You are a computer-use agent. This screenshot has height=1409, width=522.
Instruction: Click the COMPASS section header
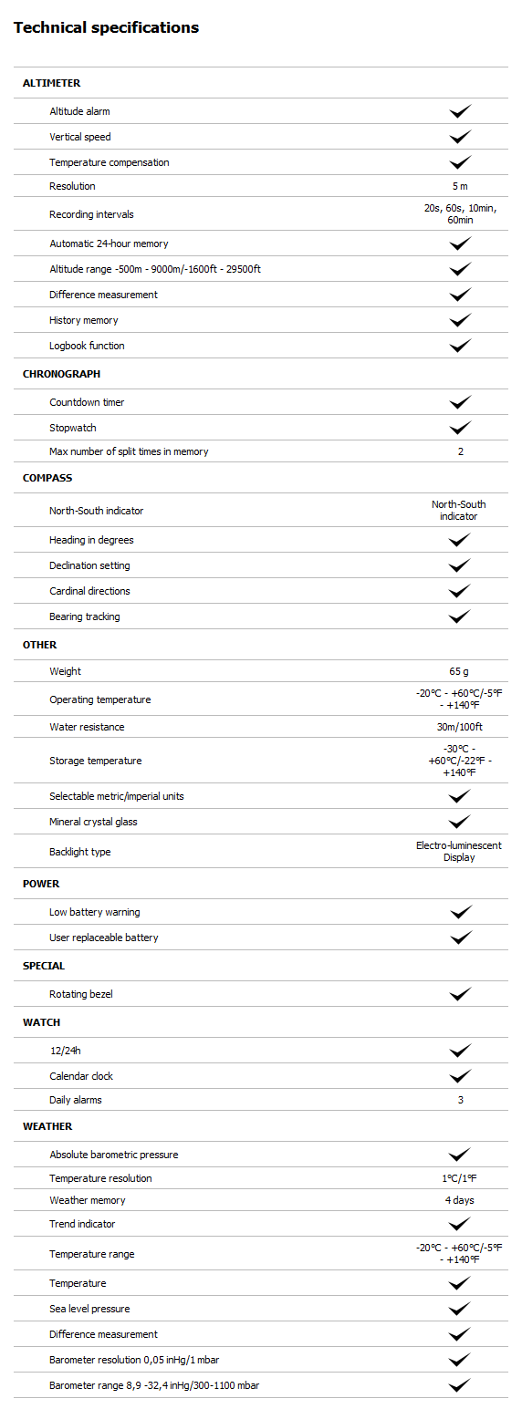pyautogui.click(x=47, y=478)
